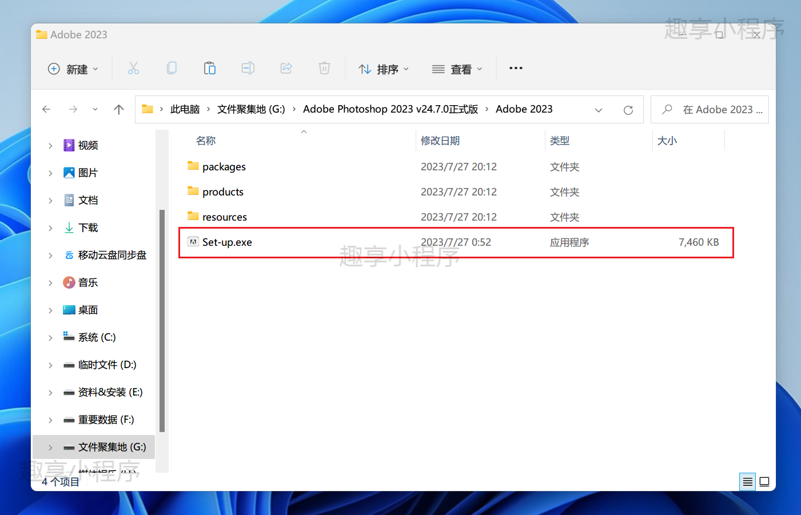Select 重要数据 (F:) drive
The image size is (801, 515).
click(106, 420)
